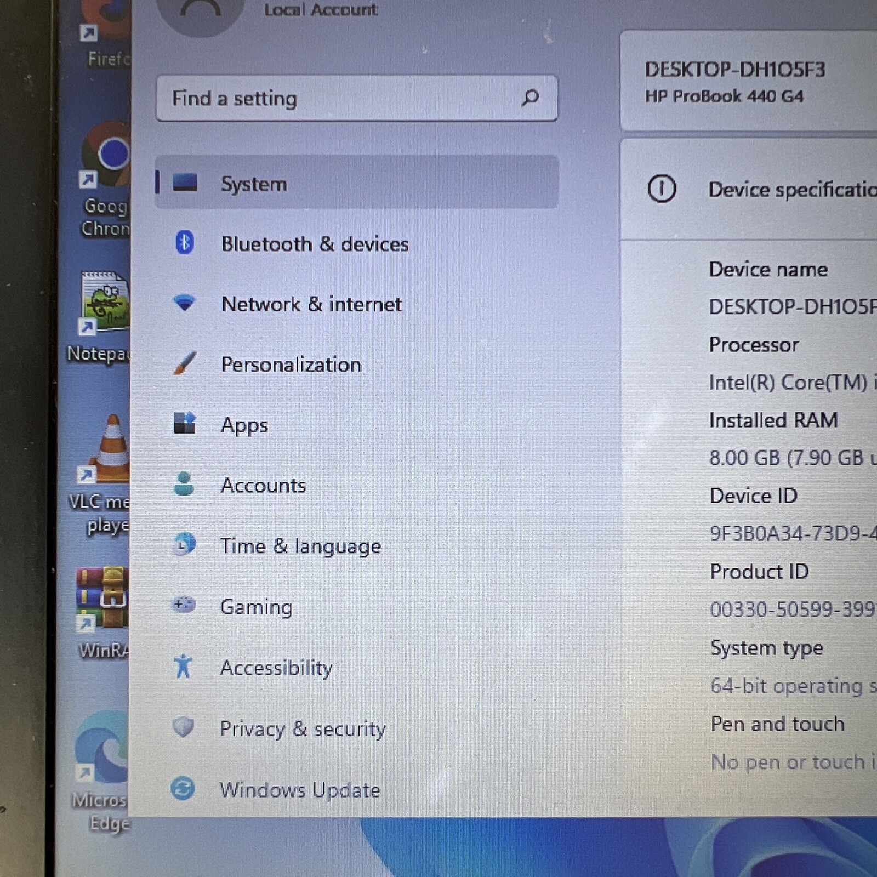Click the Bluetooth icon in sidebar

click(185, 242)
